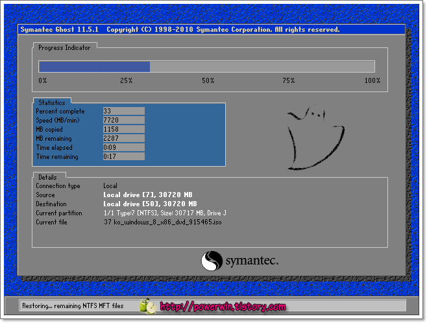427x323 pixels.
Task: Click the 100% progress scale mark
Action: click(372, 80)
